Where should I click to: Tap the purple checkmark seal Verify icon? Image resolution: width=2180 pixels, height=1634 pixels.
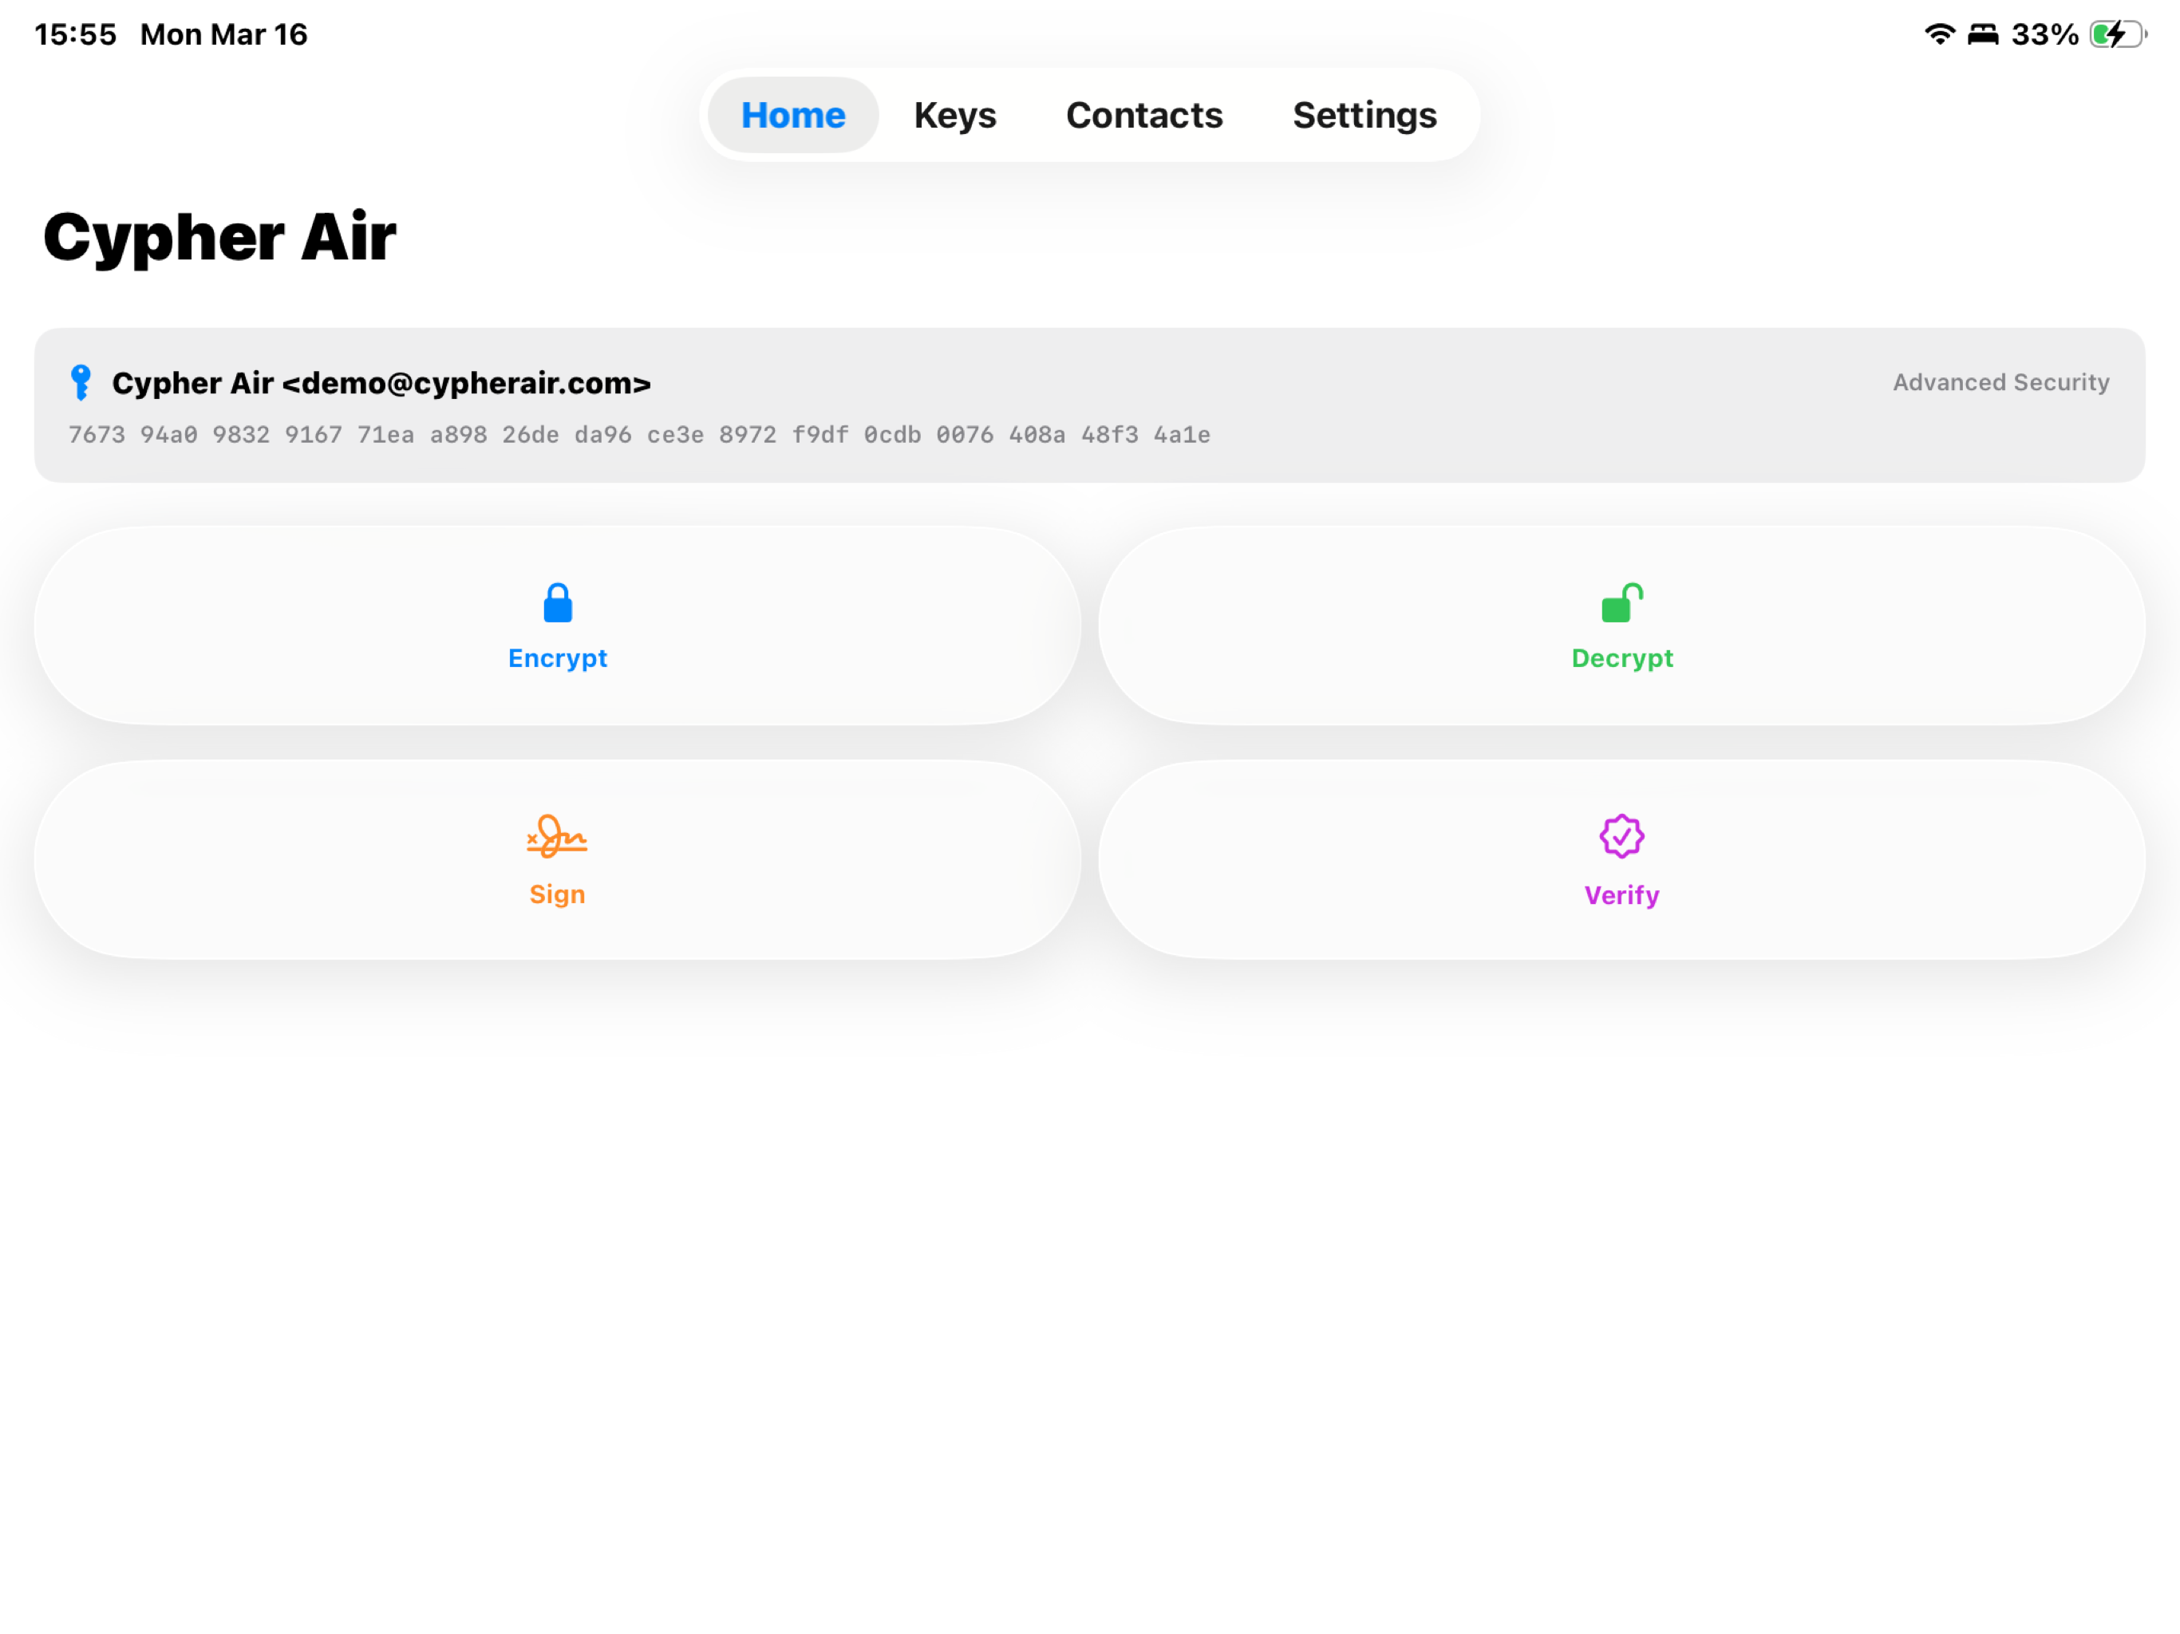pyautogui.click(x=1621, y=835)
